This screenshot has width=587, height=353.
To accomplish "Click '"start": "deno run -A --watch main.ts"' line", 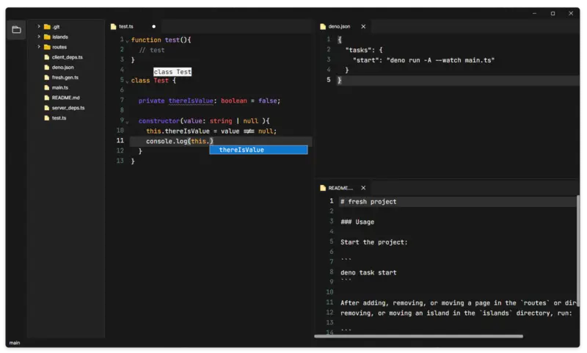I will pyautogui.click(x=423, y=60).
